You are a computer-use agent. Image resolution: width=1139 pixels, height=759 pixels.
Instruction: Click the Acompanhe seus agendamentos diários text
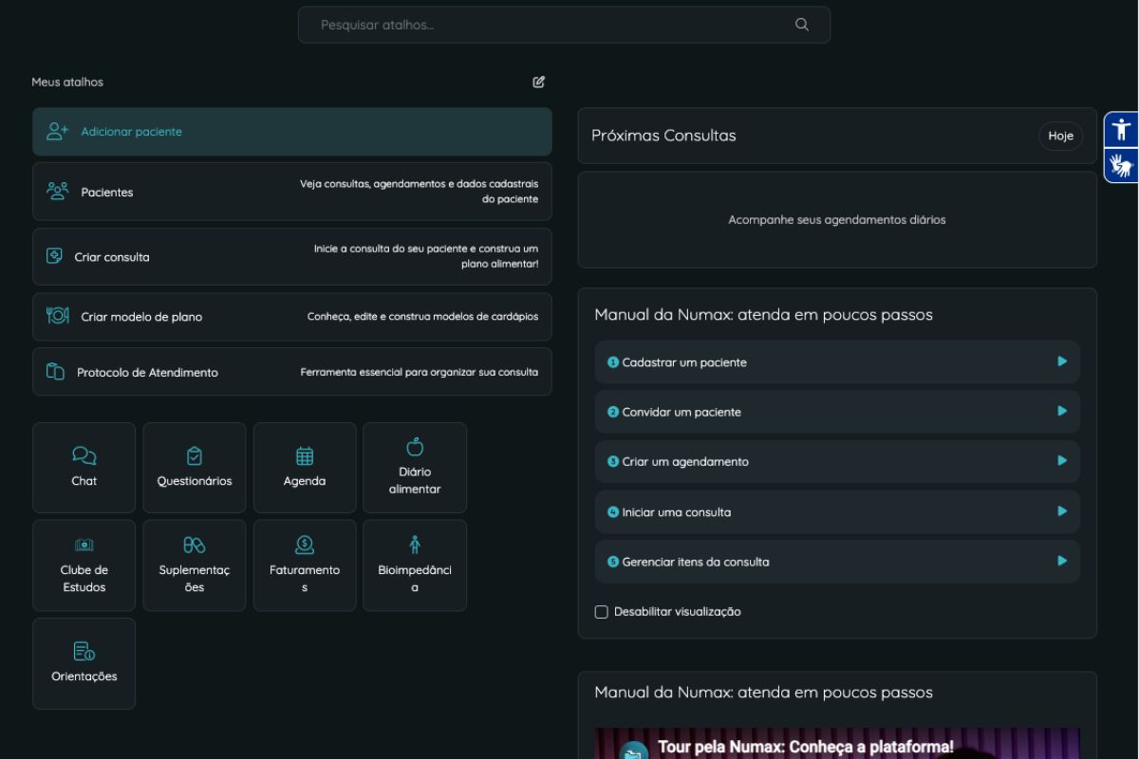click(x=837, y=220)
